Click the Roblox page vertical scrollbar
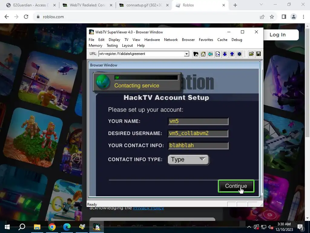The image size is (310, 233). [307, 83]
